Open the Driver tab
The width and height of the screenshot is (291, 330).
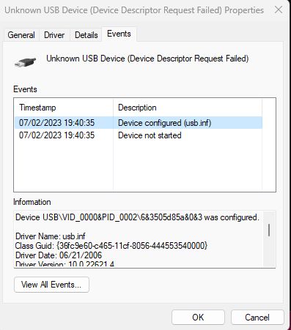[x=54, y=35]
